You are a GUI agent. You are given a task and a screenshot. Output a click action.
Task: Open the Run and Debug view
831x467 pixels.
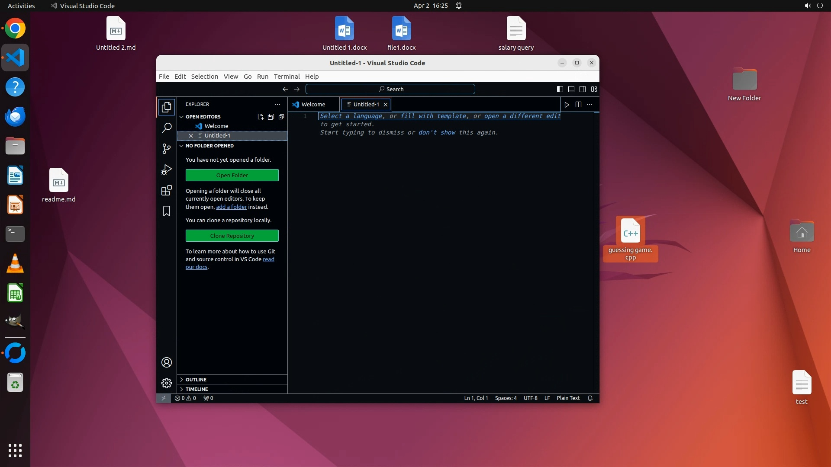[167, 170]
